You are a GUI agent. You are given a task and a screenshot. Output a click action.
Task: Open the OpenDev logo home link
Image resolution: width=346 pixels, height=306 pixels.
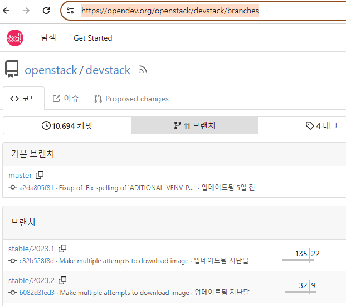[x=15, y=38]
